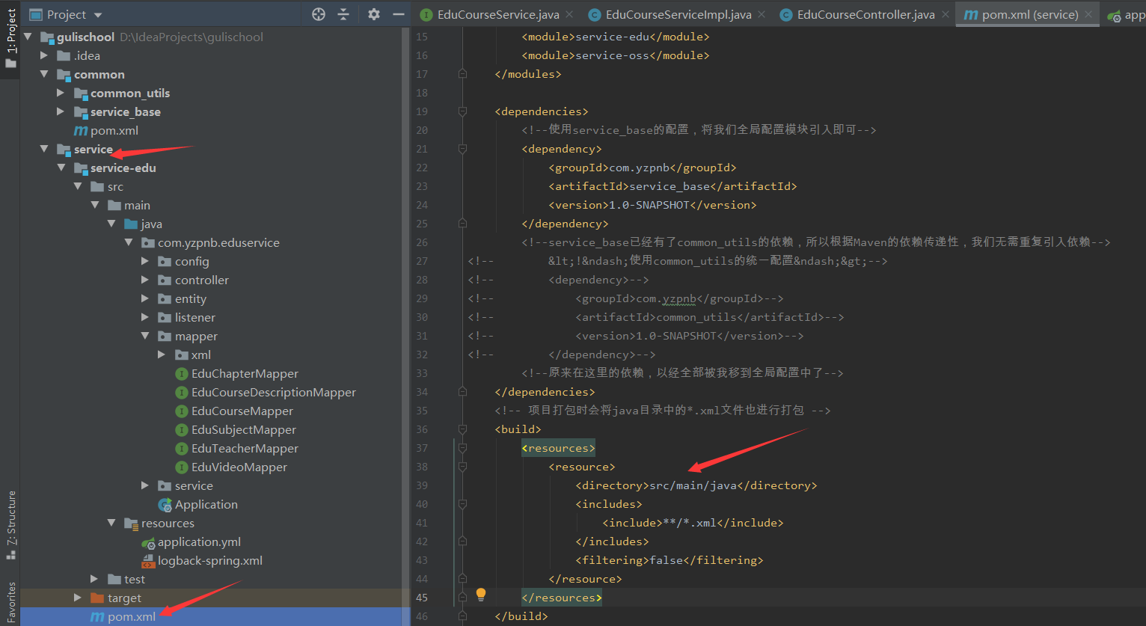Open Project panel settings gear
The width and height of the screenshot is (1146, 626).
tap(374, 14)
